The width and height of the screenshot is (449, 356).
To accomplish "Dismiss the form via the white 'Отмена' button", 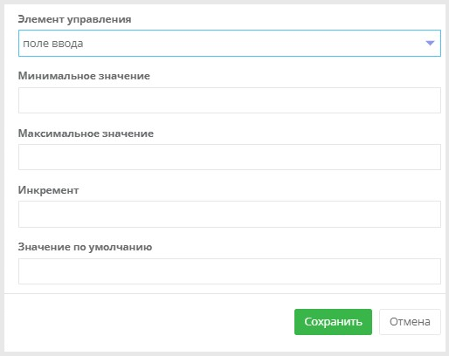I will coord(410,322).
